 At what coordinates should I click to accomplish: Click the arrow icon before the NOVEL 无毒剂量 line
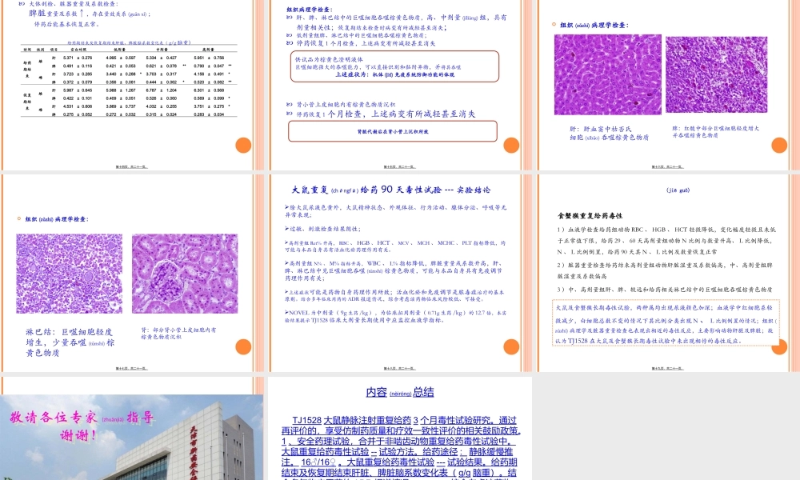coord(286,312)
